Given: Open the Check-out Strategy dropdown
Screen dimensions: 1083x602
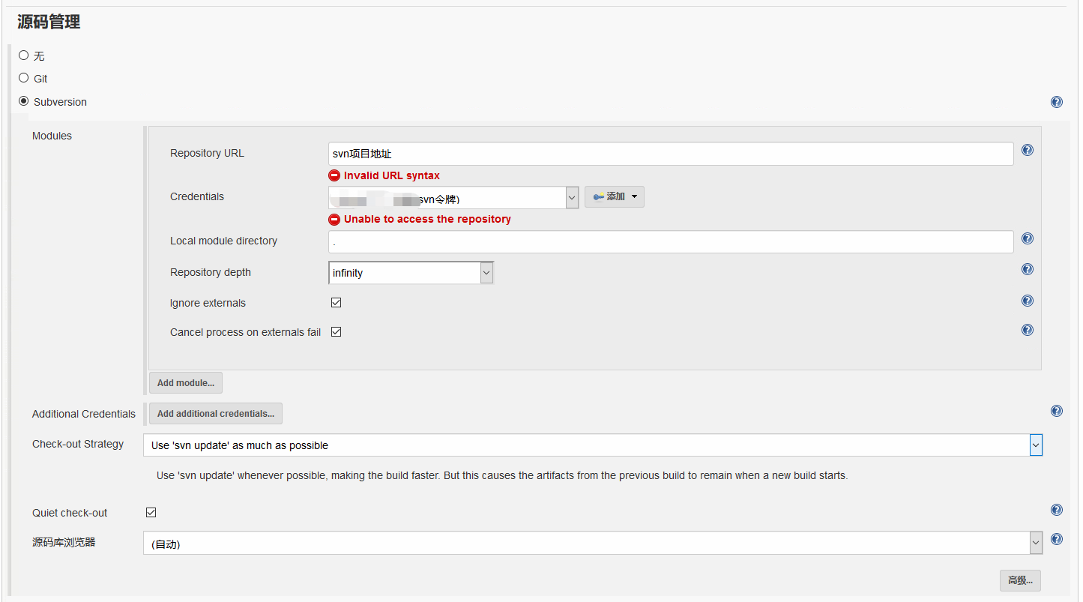Looking at the screenshot, I should point(592,445).
